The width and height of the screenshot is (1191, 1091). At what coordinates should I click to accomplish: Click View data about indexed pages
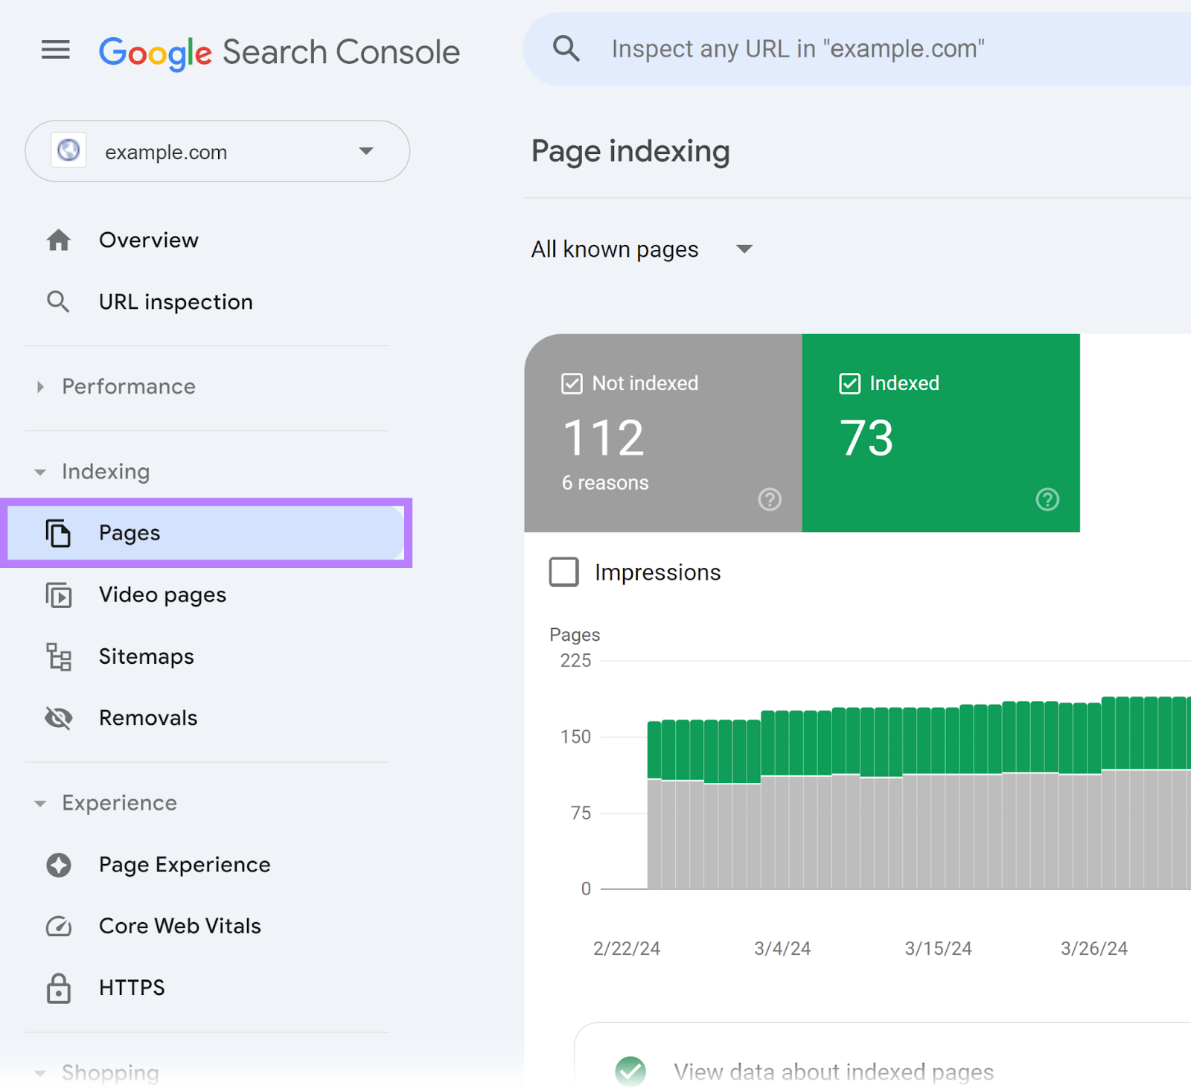833,1071
